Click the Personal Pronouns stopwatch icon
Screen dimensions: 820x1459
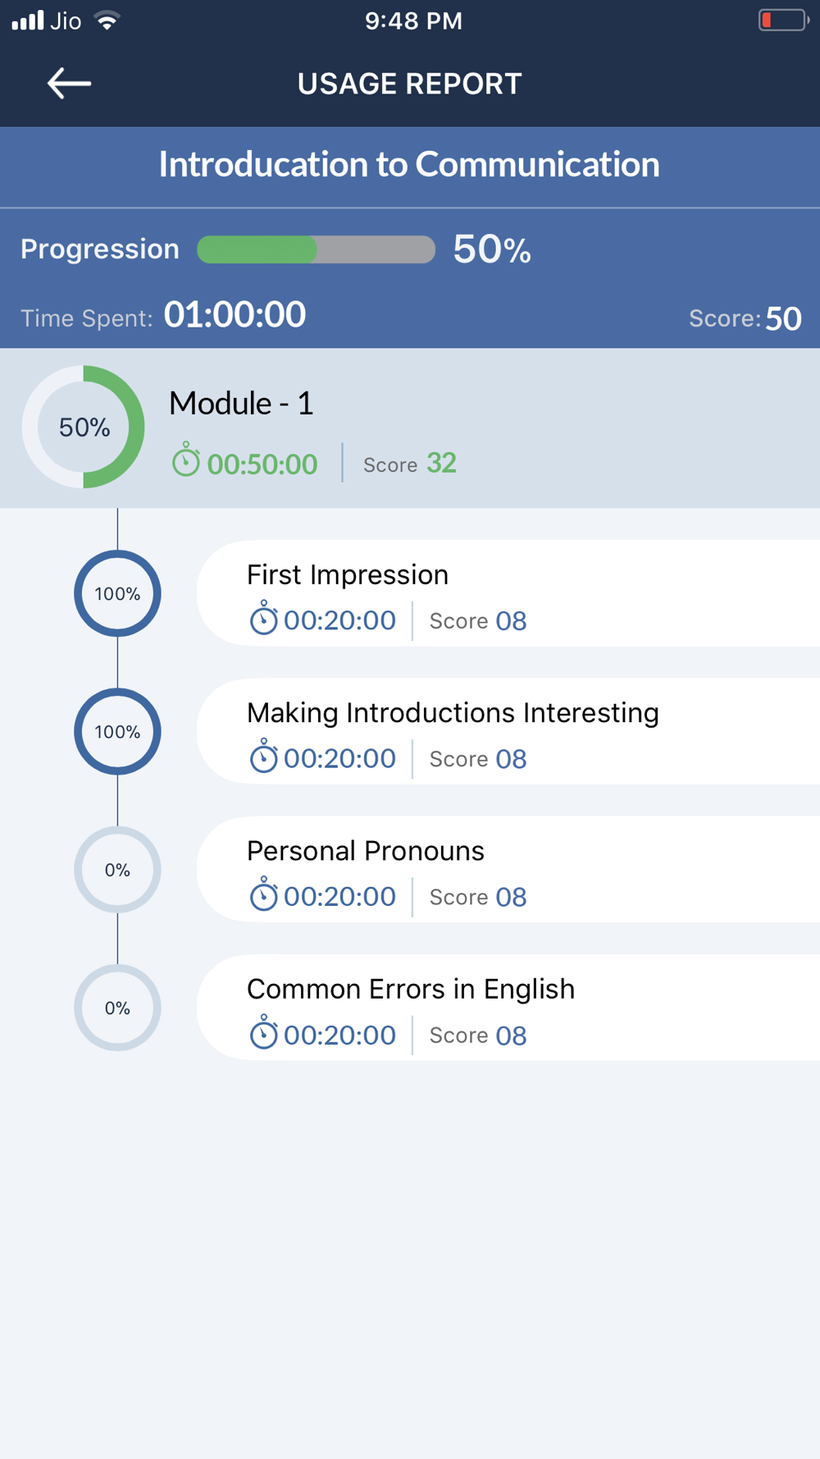pyautogui.click(x=263, y=894)
